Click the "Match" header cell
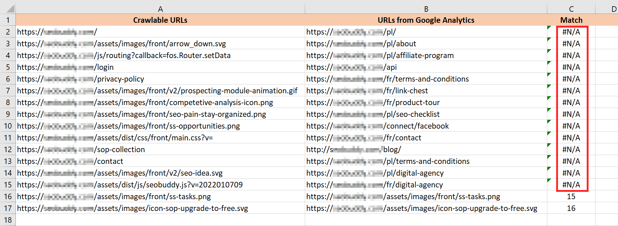 coord(571,20)
